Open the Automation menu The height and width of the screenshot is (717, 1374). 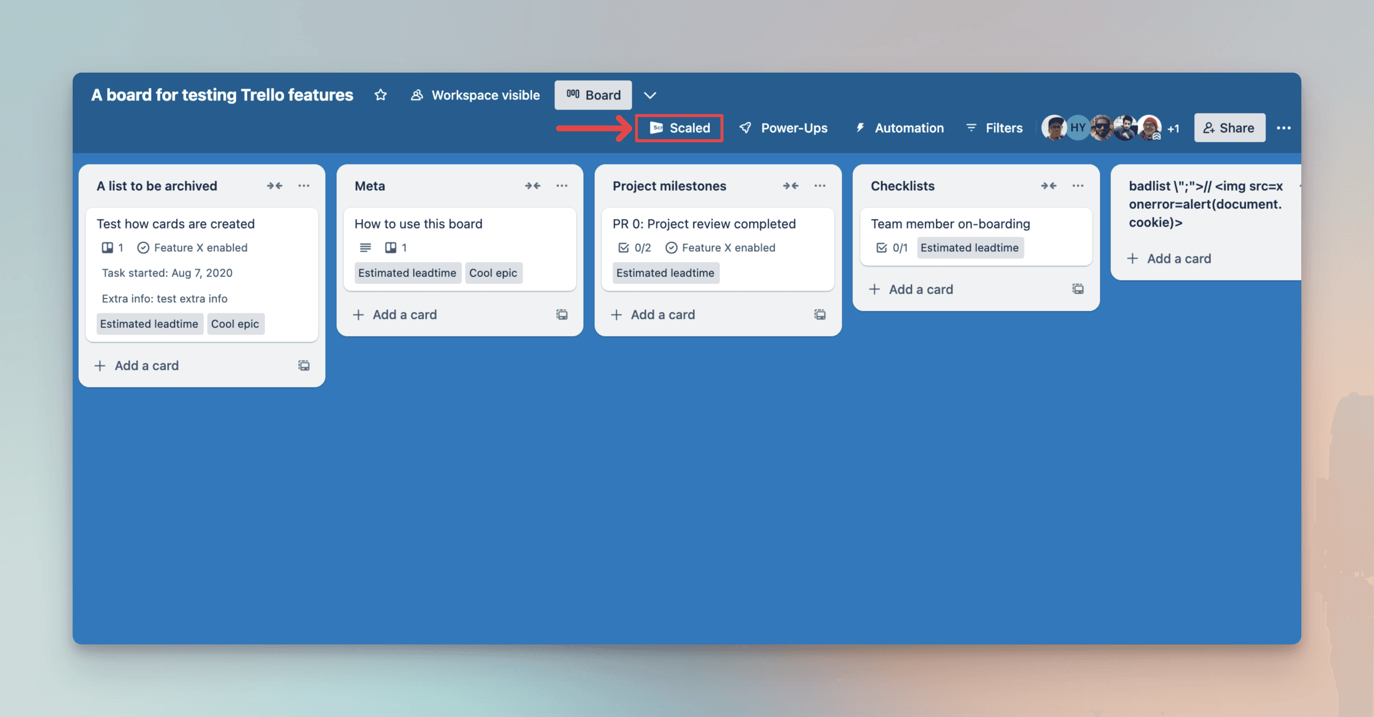point(899,128)
